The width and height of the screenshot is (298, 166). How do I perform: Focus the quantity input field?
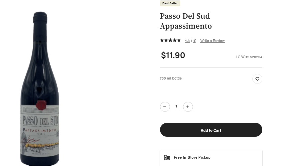tap(176, 107)
